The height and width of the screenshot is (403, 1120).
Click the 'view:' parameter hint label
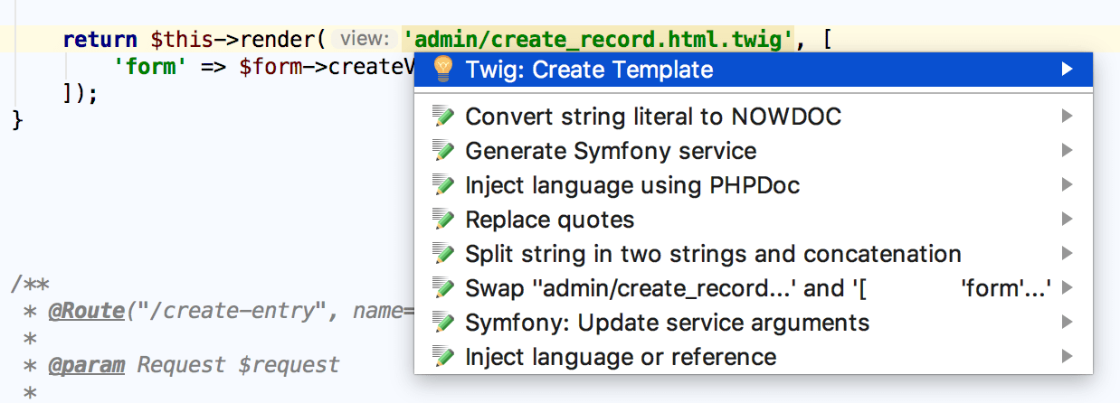point(365,40)
